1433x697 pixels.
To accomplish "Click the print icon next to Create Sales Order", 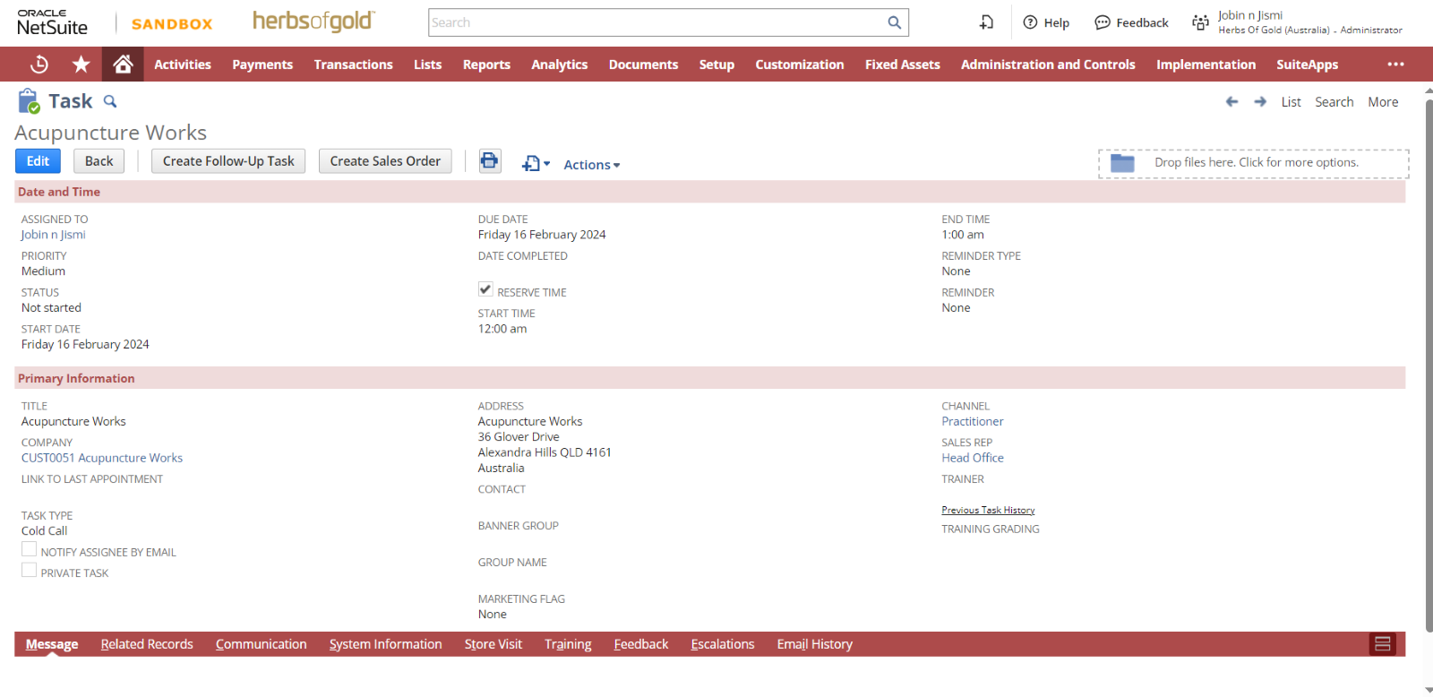I will 489,161.
